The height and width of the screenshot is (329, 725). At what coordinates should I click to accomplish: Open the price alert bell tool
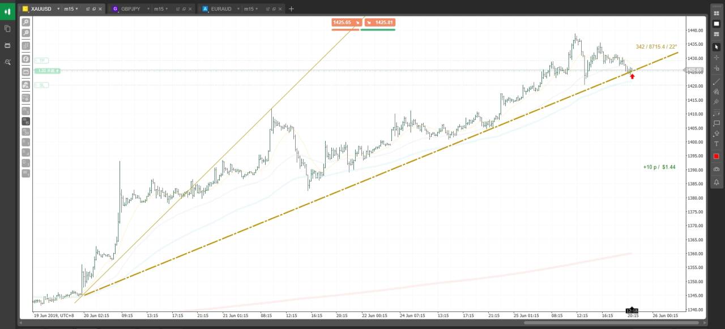[716, 182]
